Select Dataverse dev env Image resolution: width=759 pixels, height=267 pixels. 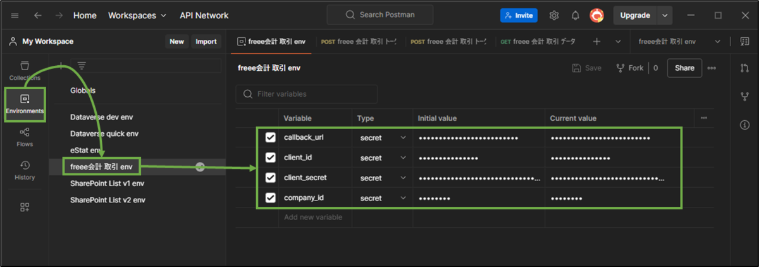click(102, 117)
